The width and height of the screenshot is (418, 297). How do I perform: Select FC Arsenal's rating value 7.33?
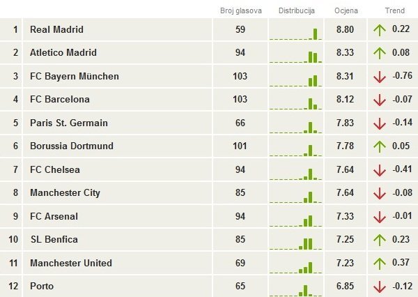(345, 216)
